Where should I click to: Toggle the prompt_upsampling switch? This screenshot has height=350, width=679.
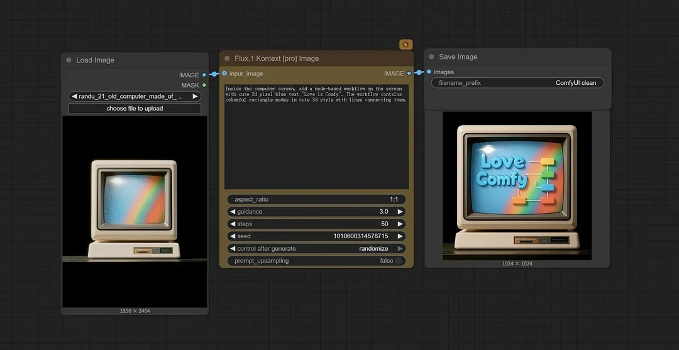tap(398, 261)
